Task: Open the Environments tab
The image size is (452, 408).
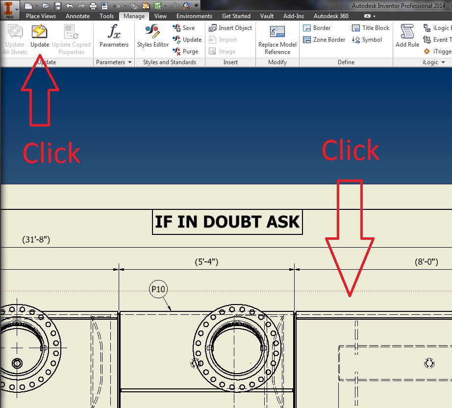Action: coord(194,16)
